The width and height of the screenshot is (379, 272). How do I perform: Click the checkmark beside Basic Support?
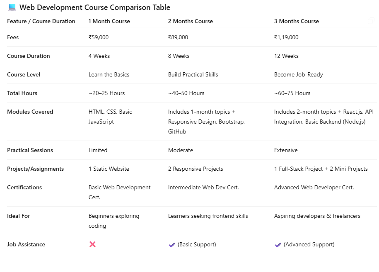(x=172, y=245)
